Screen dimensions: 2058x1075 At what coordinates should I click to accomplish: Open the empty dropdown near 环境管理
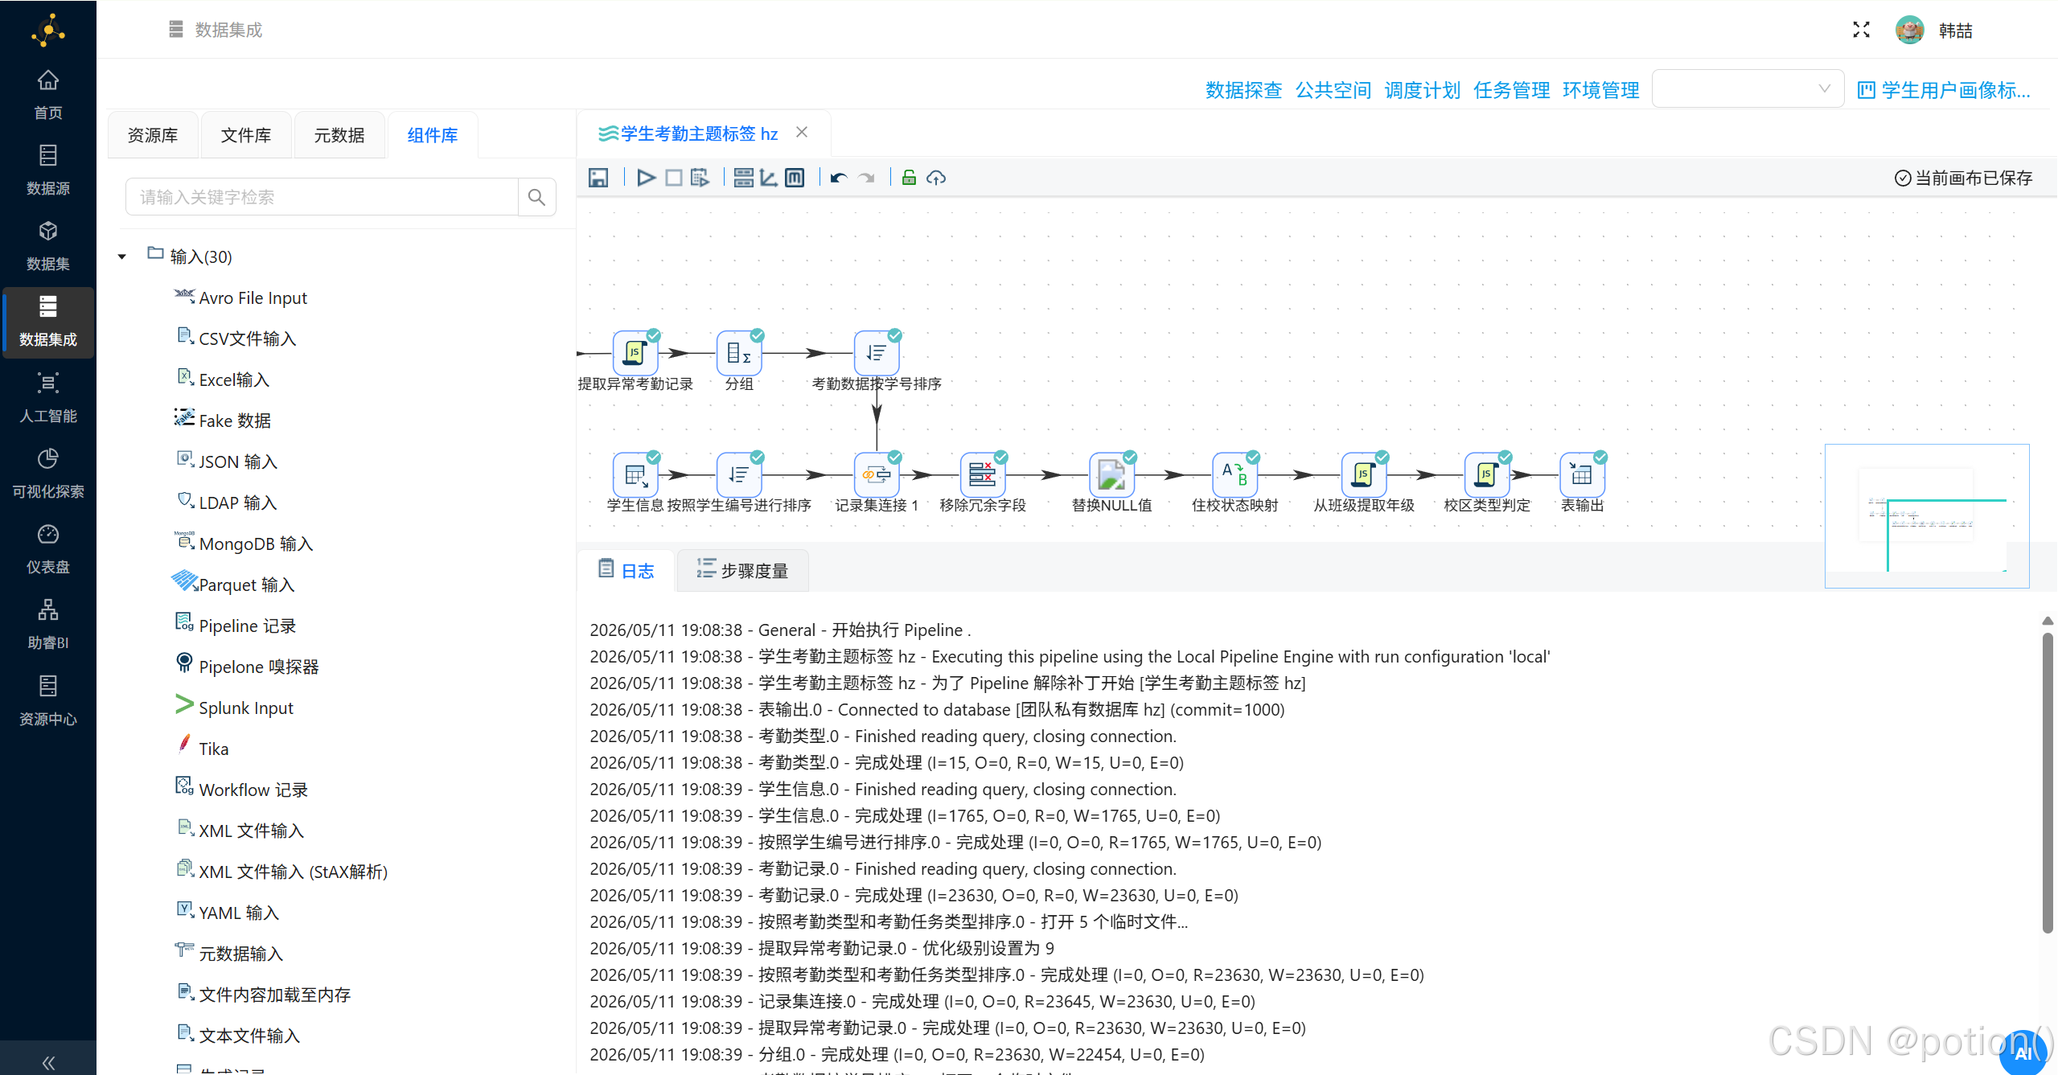click(1747, 88)
